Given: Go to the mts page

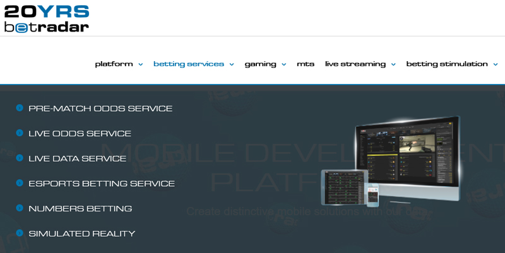Looking at the screenshot, I should (306, 64).
